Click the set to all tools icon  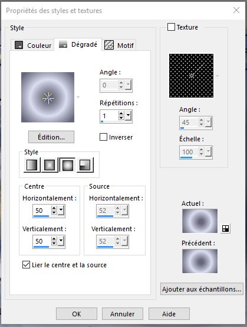pos(225,229)
